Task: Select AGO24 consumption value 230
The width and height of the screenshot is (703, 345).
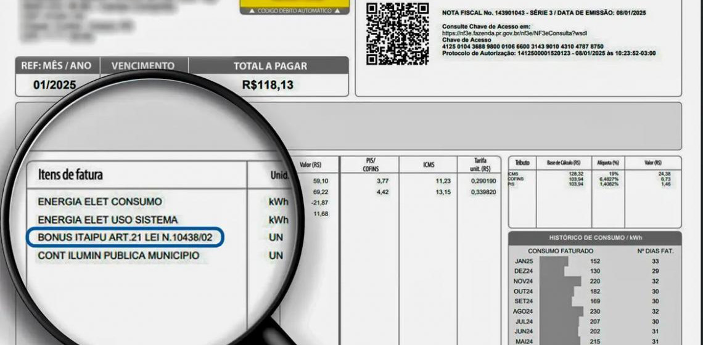Action: 595,311
